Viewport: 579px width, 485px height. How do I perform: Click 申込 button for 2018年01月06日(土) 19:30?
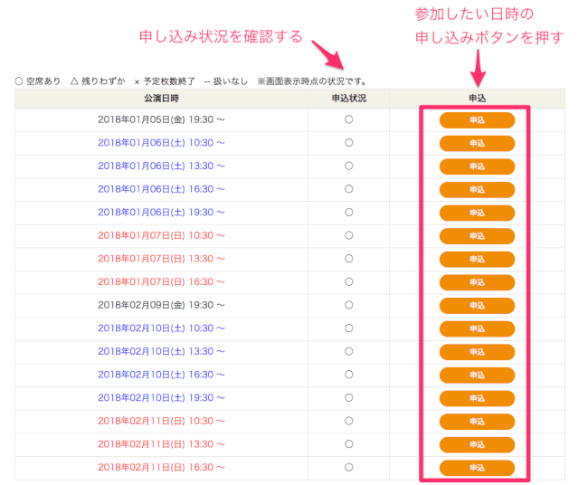pos(477,214)
